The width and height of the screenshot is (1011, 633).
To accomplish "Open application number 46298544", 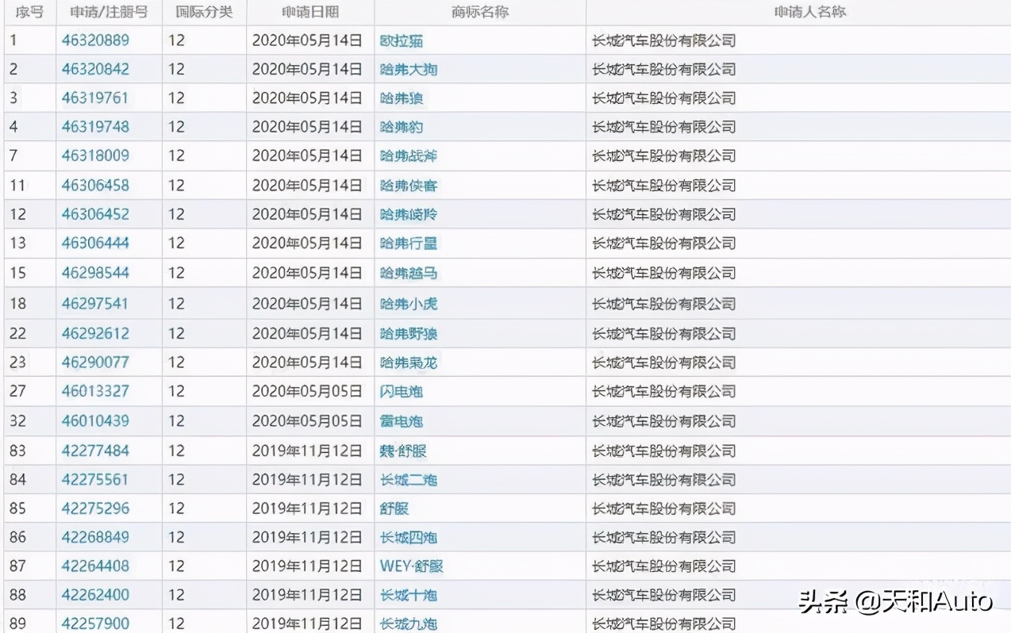I will pyautogui.click(x=95, y=272).
